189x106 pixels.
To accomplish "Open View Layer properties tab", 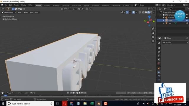I will tap(159, 56).
